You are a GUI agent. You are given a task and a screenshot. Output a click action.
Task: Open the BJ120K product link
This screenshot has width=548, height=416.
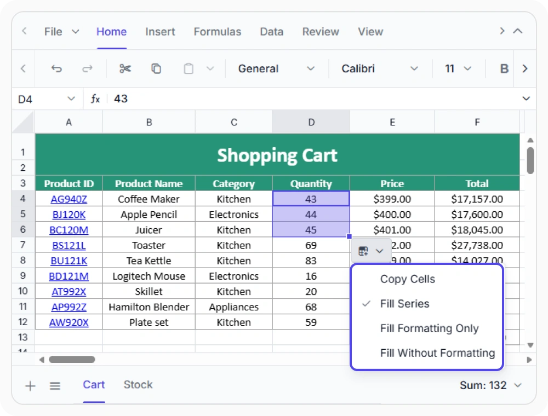coord(69,215)
